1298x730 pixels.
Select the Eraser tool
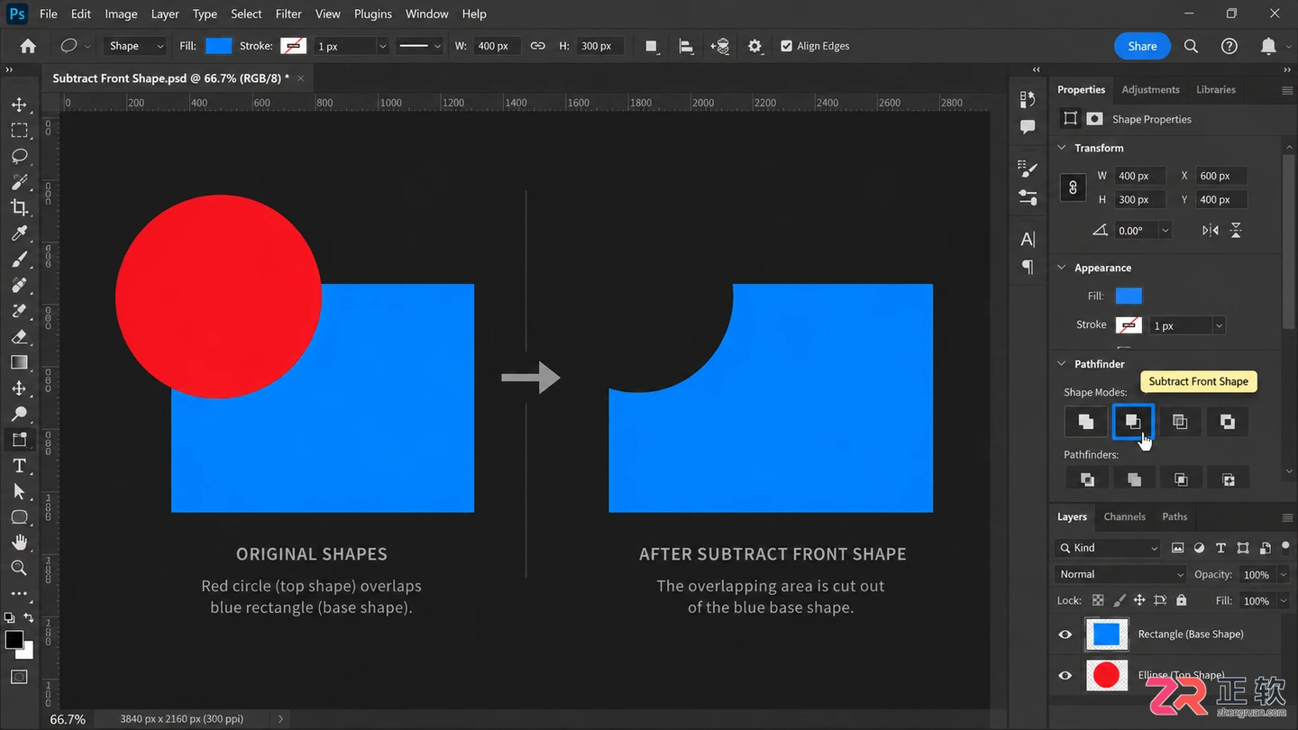pos(19,337)
